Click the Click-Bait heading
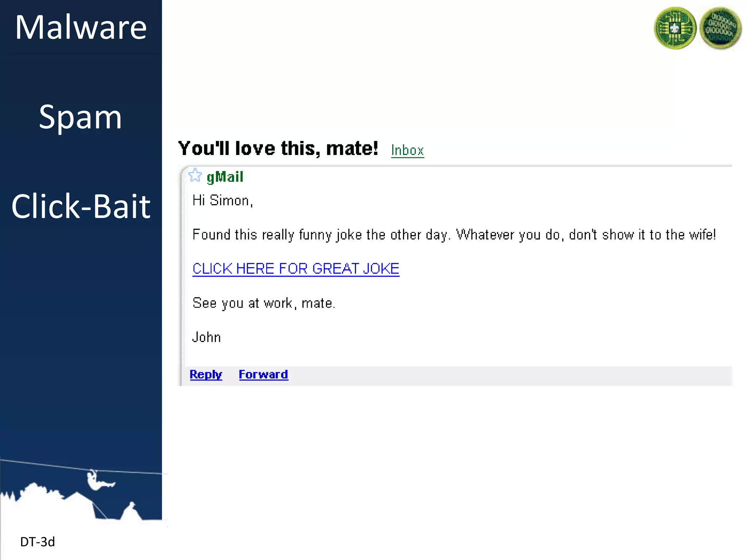This screenshot has height=560, width=747. pos(81,206)
